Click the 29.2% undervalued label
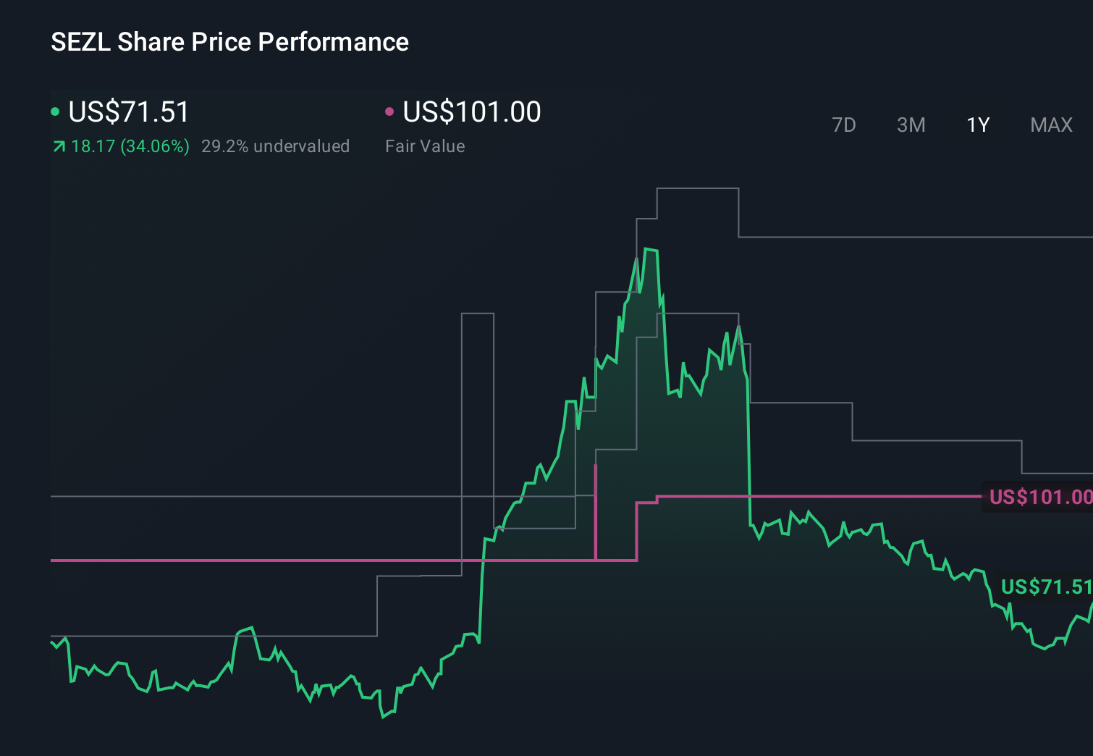This screenshot has height=756, width=1093. click(277, 146)
